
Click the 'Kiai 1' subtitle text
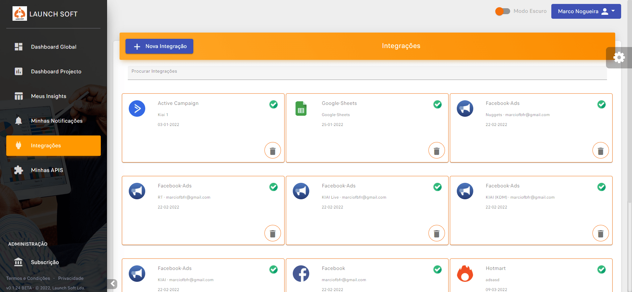(163, 115)
